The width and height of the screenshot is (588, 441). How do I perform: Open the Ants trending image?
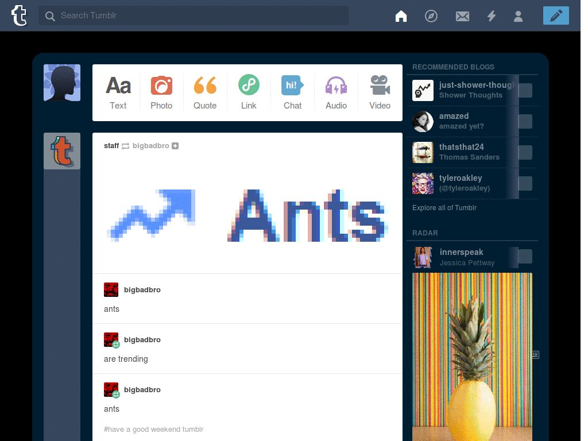tap(247, 215)
